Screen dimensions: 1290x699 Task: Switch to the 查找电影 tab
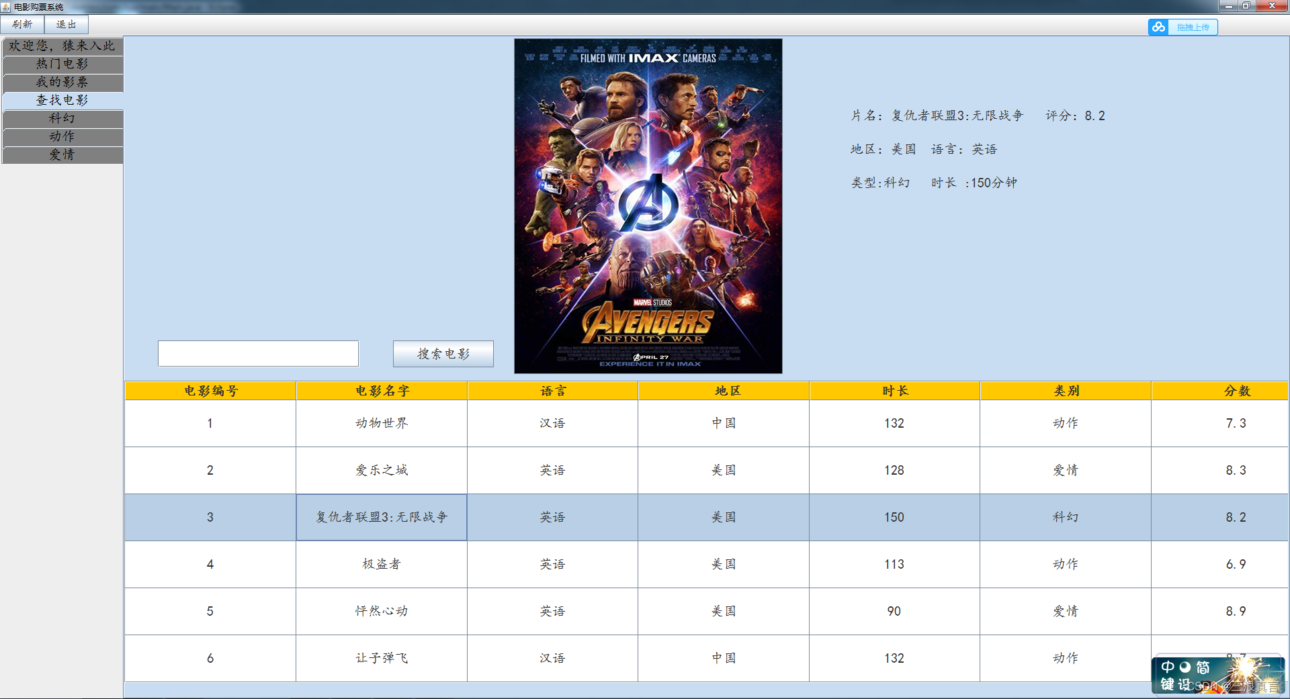pos(62,100)
